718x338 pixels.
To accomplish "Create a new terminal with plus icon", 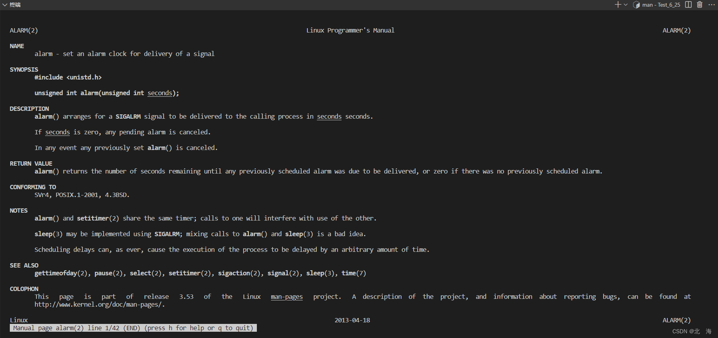I will click(618, 5).
